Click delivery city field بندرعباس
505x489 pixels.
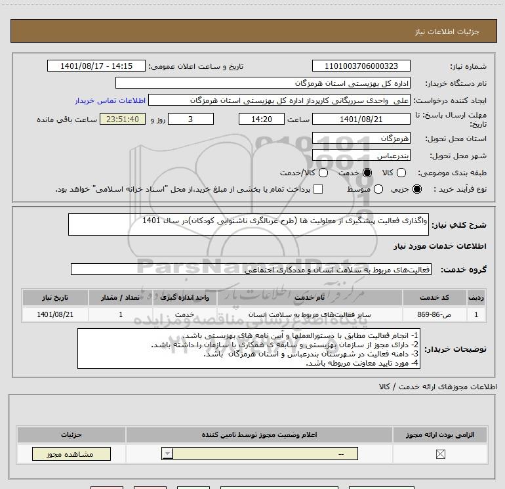tap(361, 156)
